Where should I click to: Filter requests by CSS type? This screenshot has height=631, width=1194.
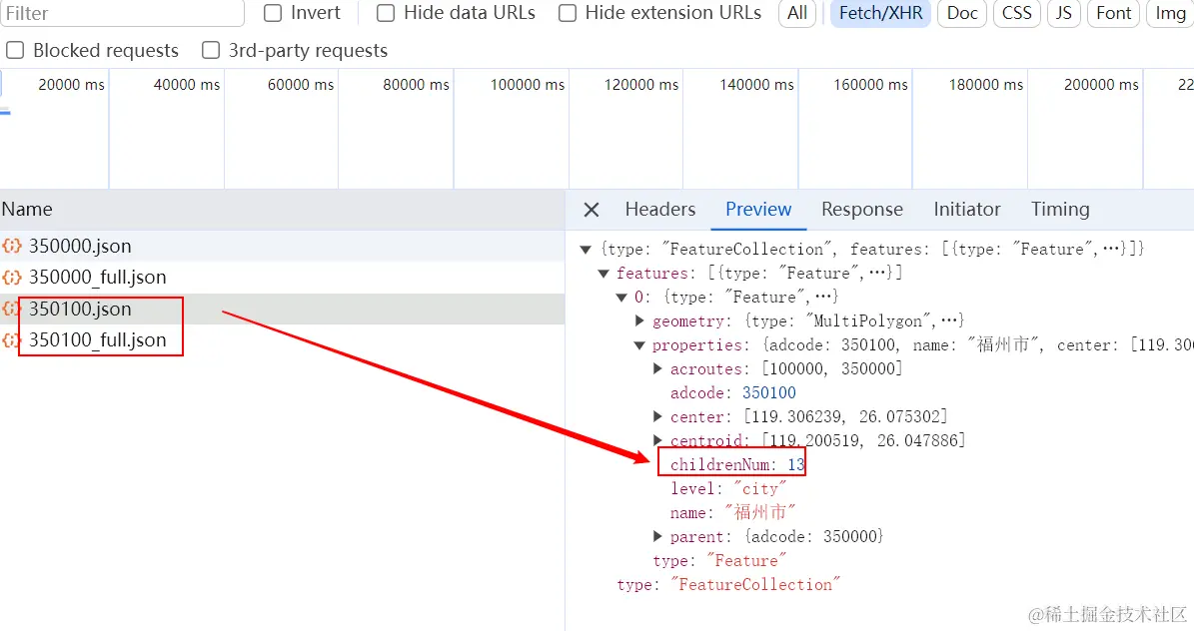[1016, 14]
